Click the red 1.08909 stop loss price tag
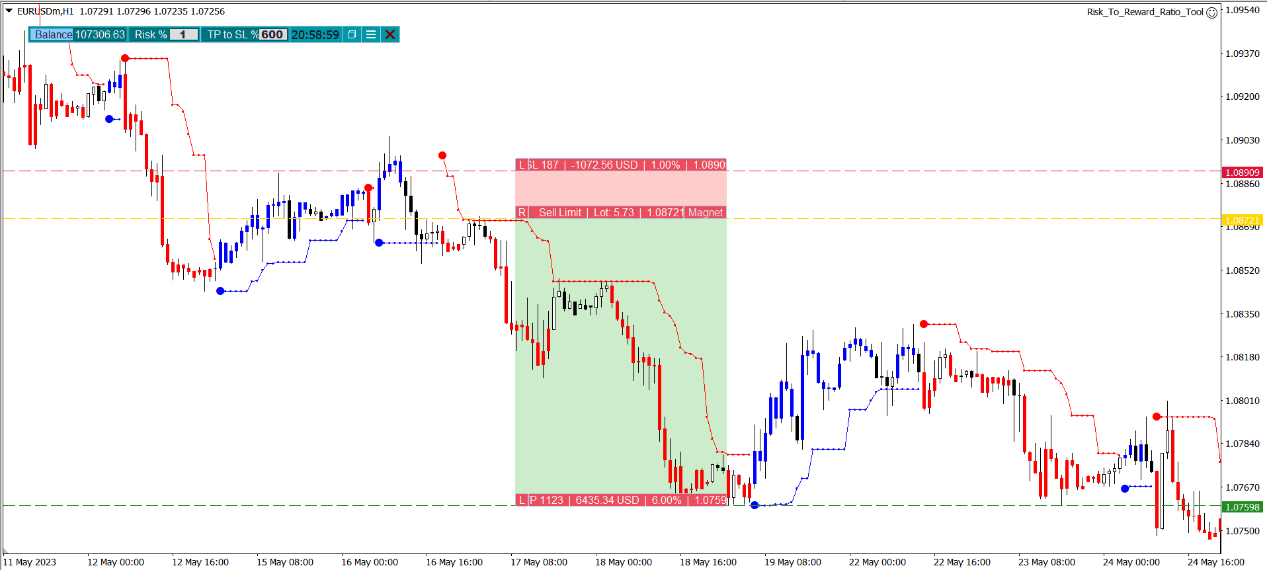This screenshot has height=570, width=1267. coord(1243,172)
